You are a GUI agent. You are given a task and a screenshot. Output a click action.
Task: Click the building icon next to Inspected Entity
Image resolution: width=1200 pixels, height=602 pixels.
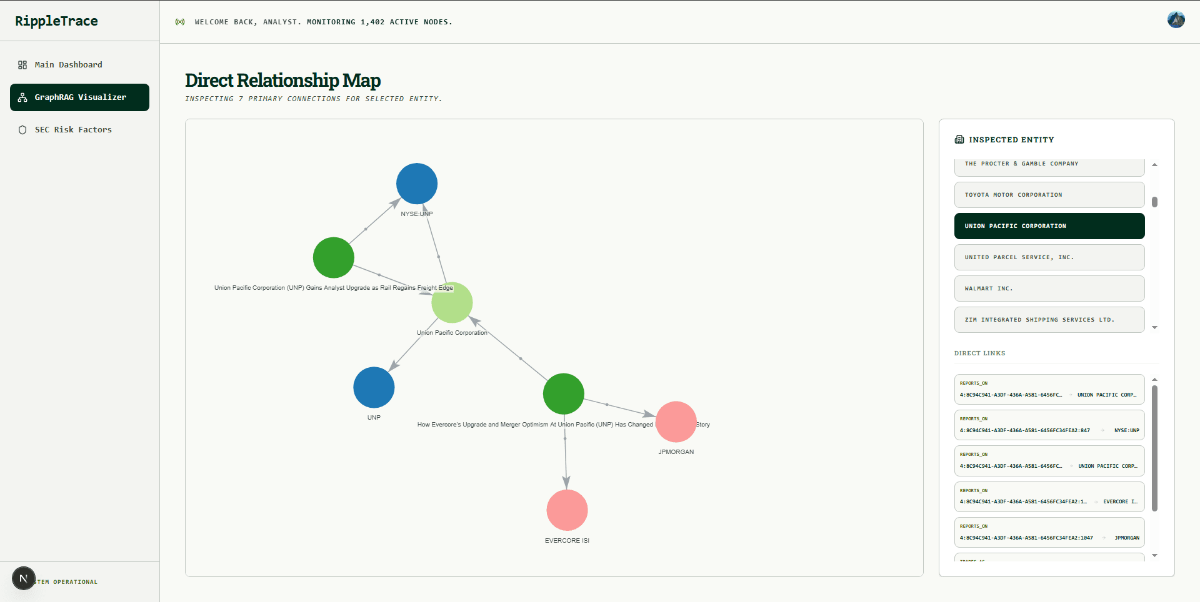coord(959,139)
